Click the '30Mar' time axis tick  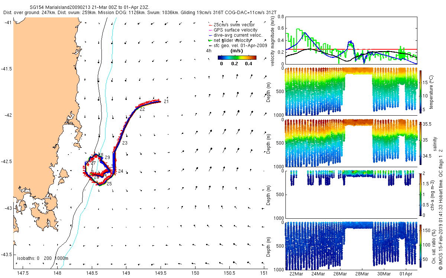pos(384,274)
